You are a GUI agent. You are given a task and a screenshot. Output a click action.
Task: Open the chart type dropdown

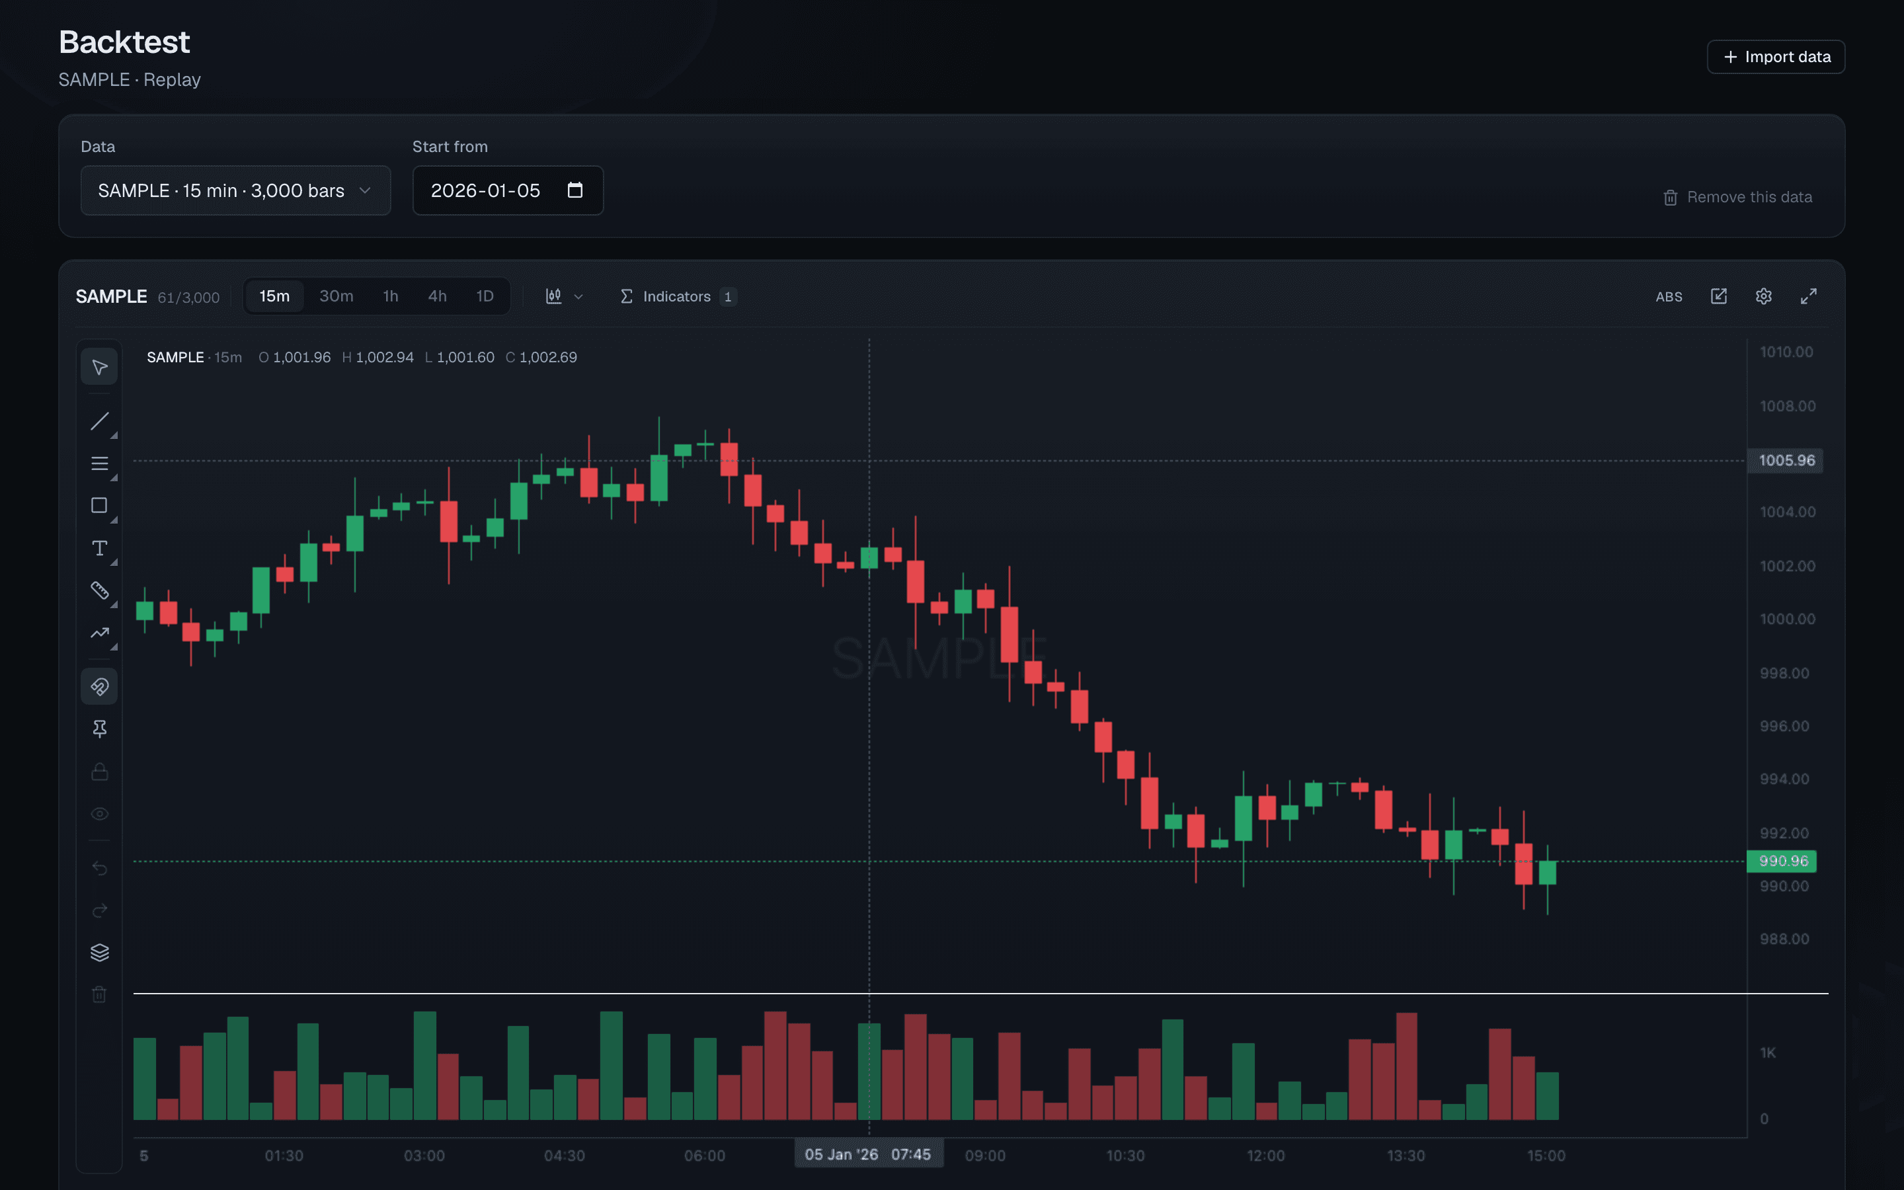click(x=564, y=297)
